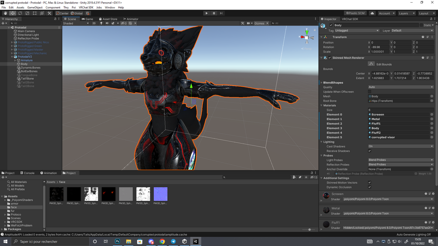Switch to the Console tab
438x246 pixels.
pyautogui.click(x=27, y=173)
